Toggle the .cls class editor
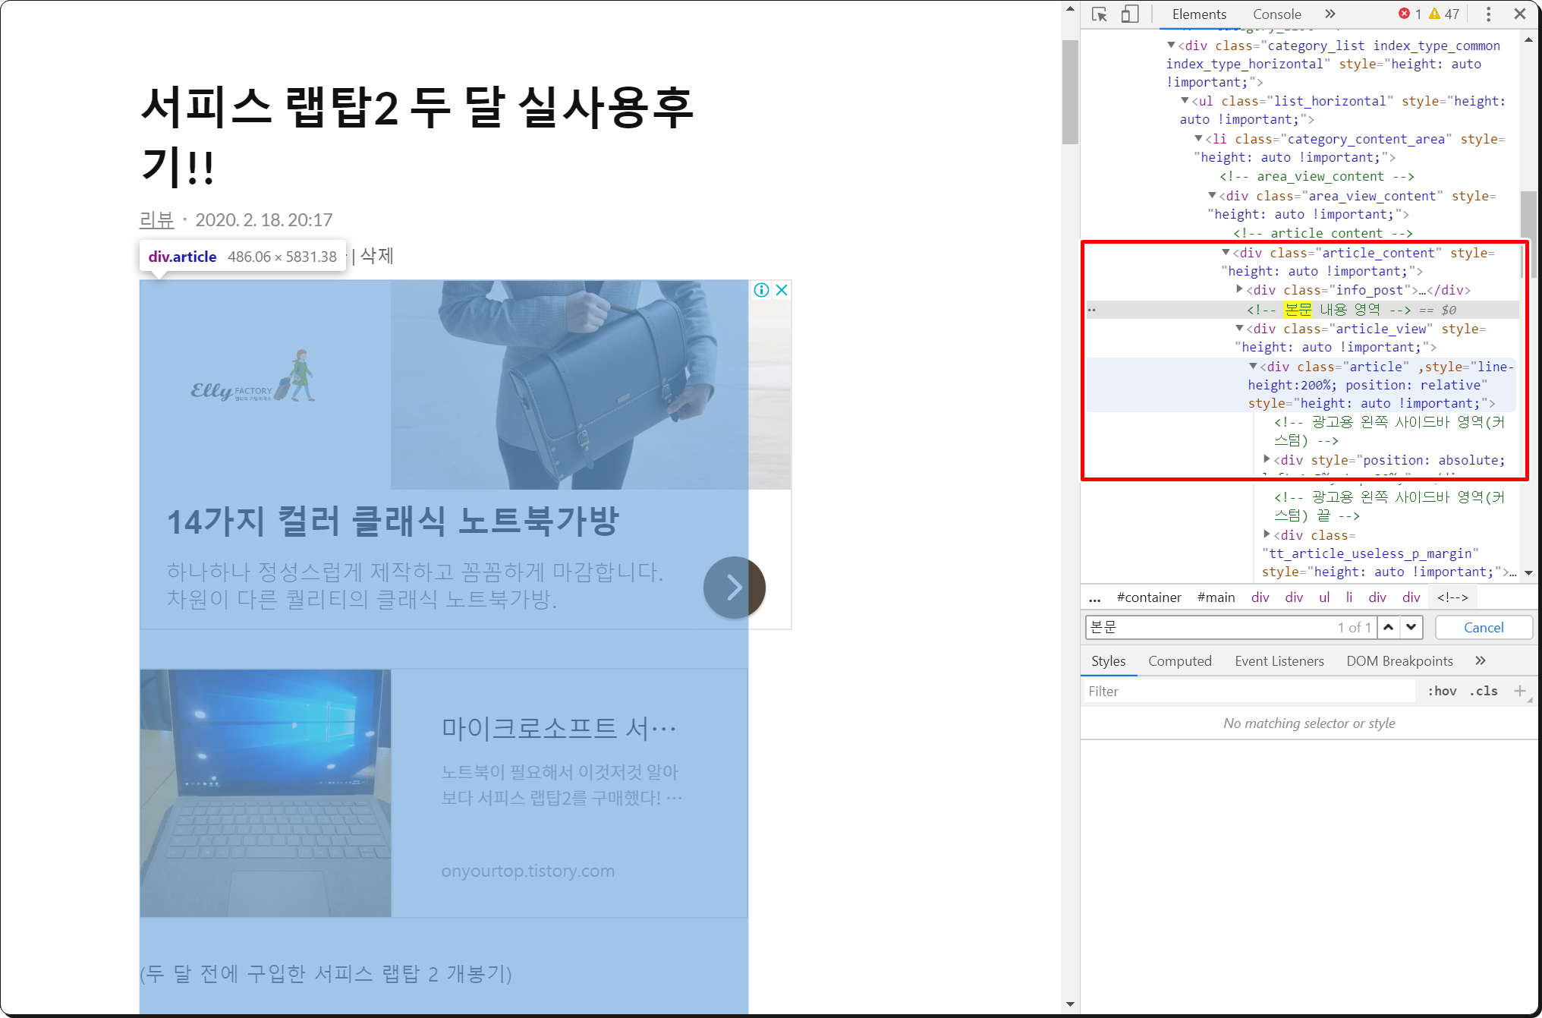Image resolution: width=1542 pixels, height=1018 pixels. [1484, 691]
